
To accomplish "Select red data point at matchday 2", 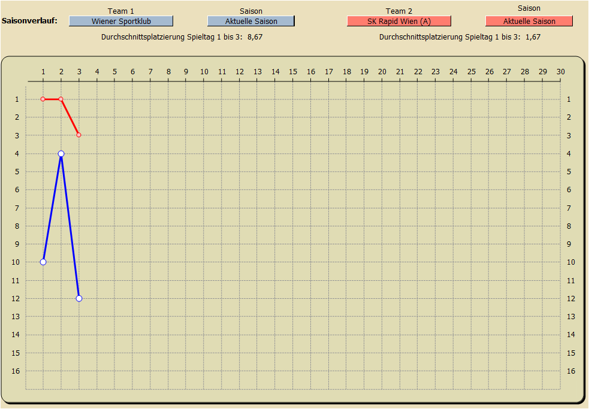I will click(x=61, y=99).
